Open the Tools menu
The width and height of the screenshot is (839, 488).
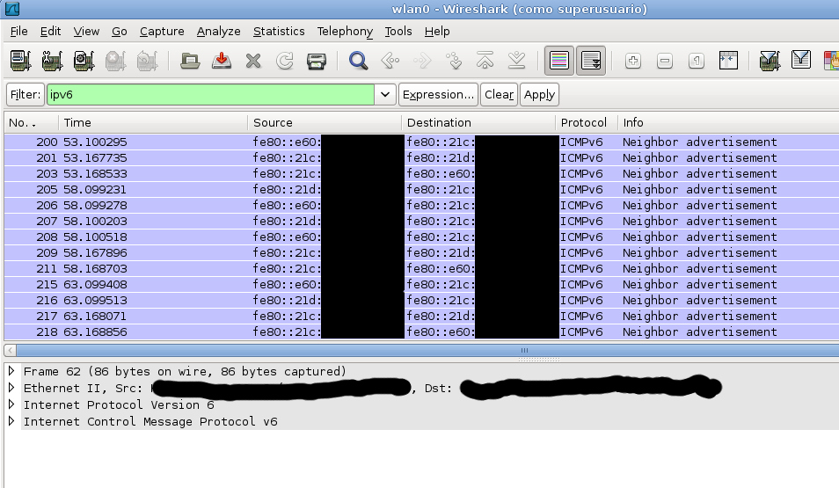click(x=398, y=31)
